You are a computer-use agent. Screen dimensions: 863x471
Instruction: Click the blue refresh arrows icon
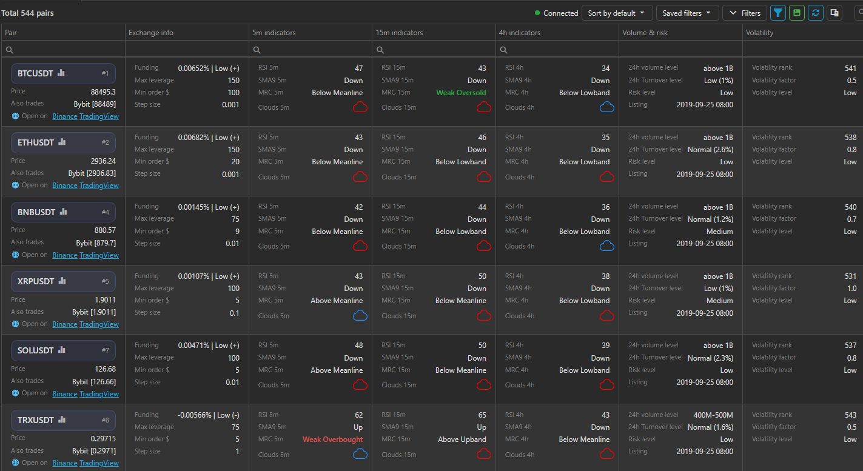pyautogui.click(x=816, y=13)
